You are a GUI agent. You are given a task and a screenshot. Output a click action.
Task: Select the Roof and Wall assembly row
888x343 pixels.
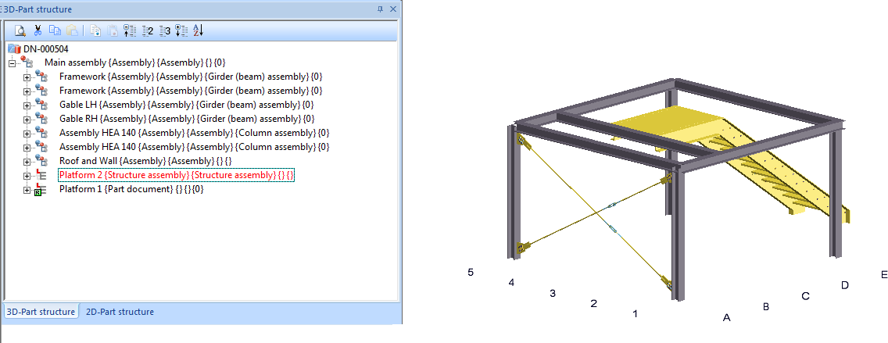(145, 161)
